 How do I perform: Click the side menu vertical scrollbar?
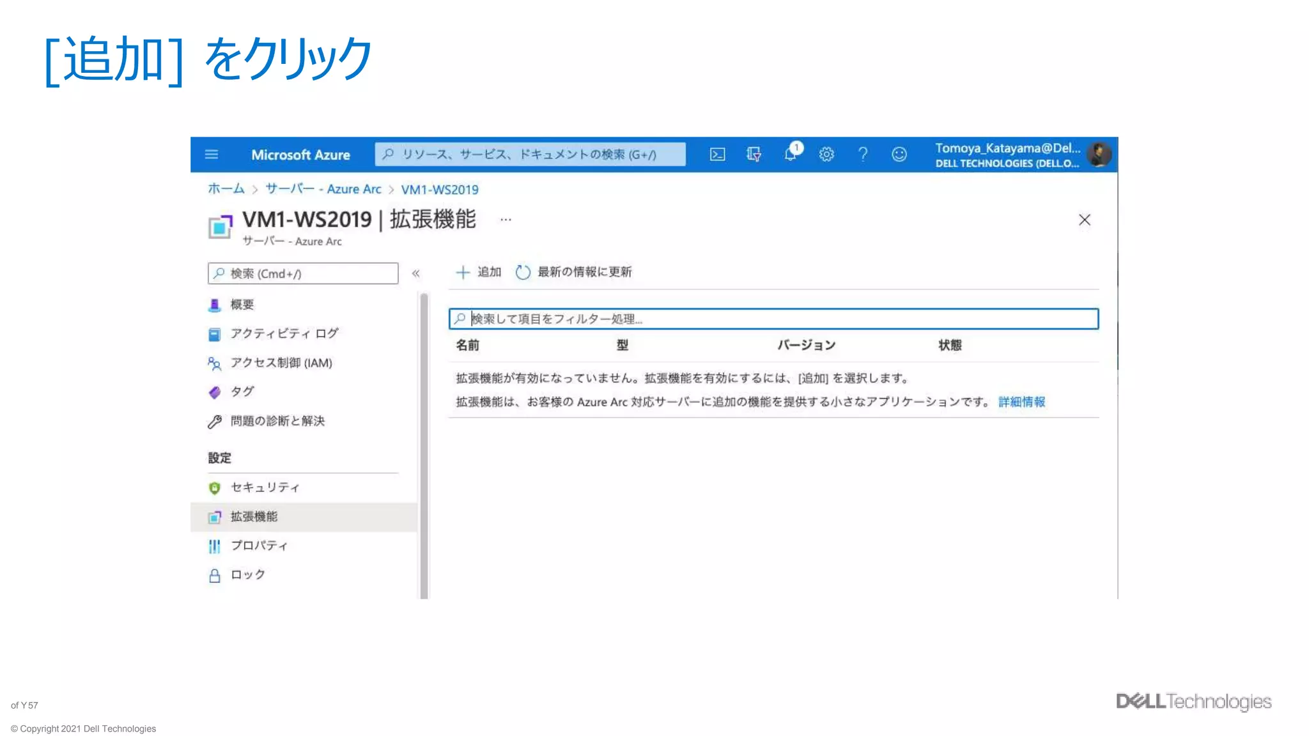click(424, 446)
